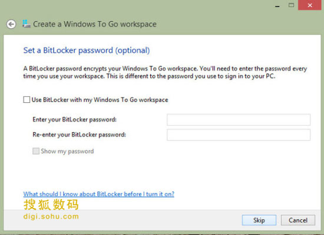This screenshot has height=235, width=324.
Task: Click the digi.sohu.com watermark text
Action: (x=51, y=216)
